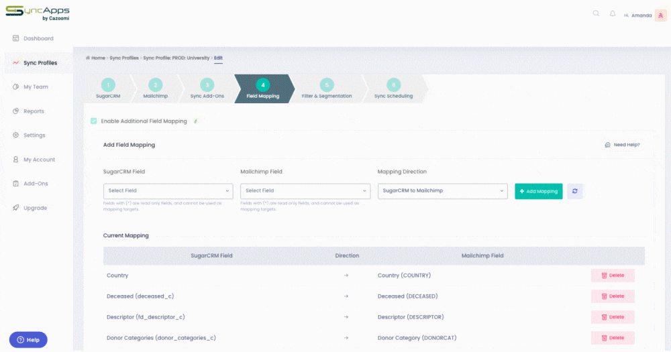The image size is (671, 352).
Task: Go to step 1 SugarCRM
Action: 108,89
